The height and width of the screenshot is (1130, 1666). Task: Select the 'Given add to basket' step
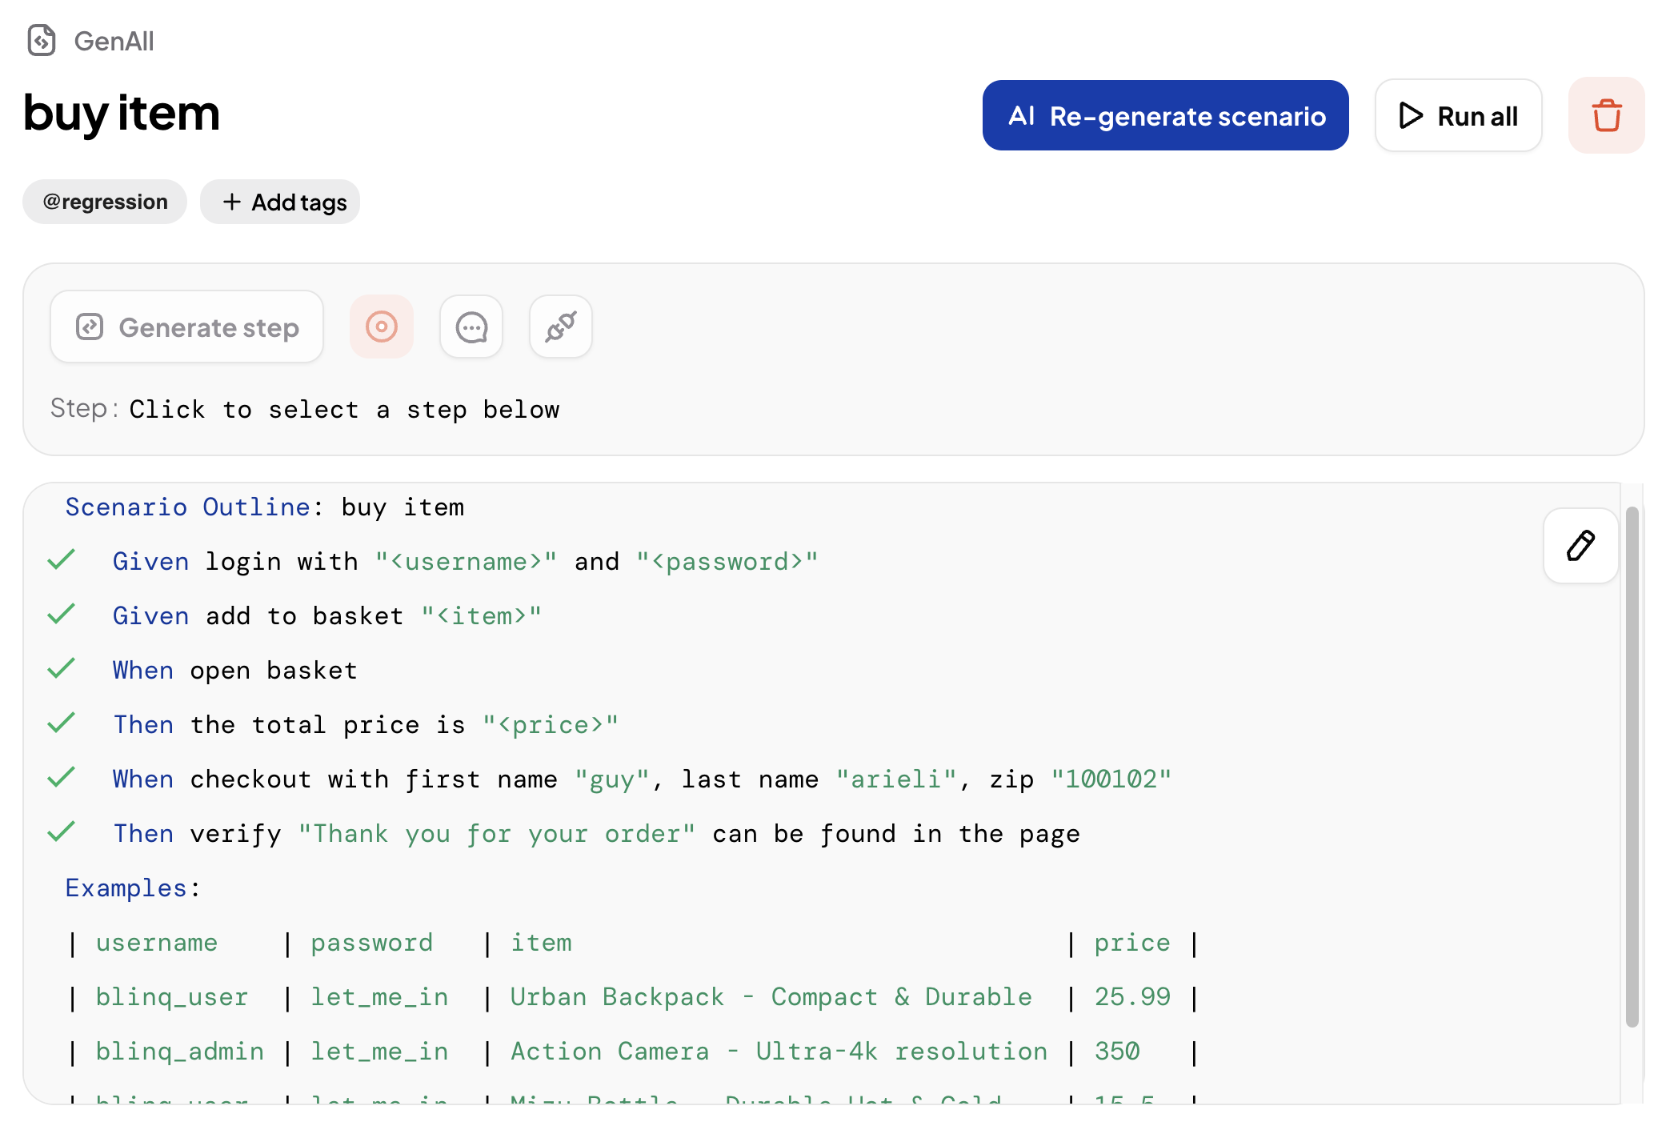(x=327, y=616)
